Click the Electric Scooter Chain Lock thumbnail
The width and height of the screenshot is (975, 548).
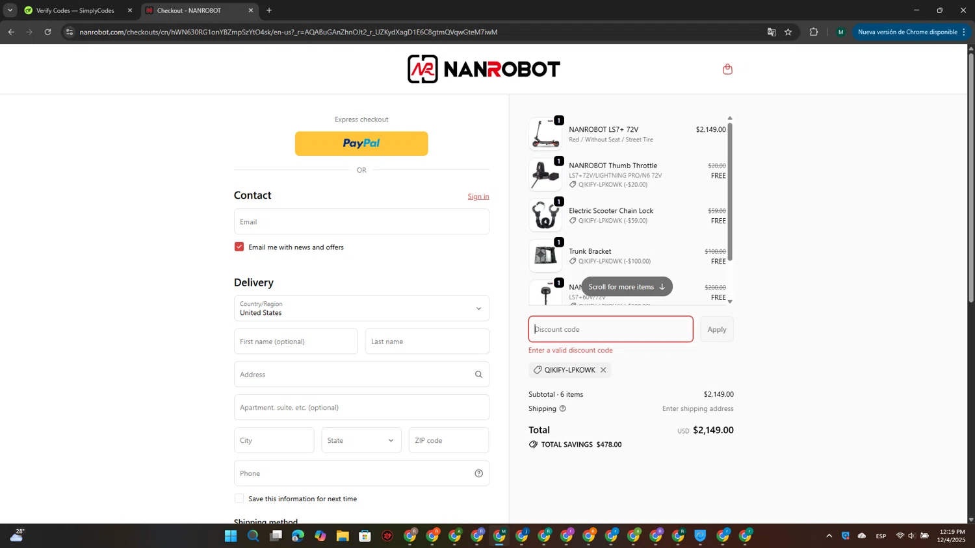(545, 215)
